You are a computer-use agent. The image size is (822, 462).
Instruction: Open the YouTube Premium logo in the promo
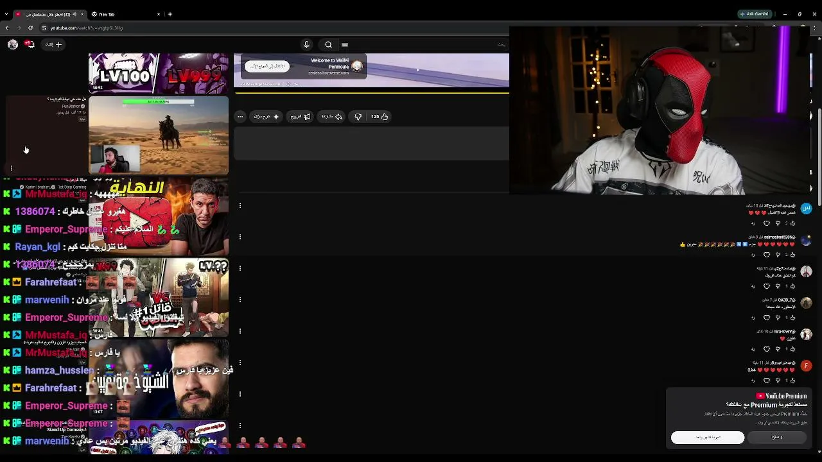click(x=781, y=396)
